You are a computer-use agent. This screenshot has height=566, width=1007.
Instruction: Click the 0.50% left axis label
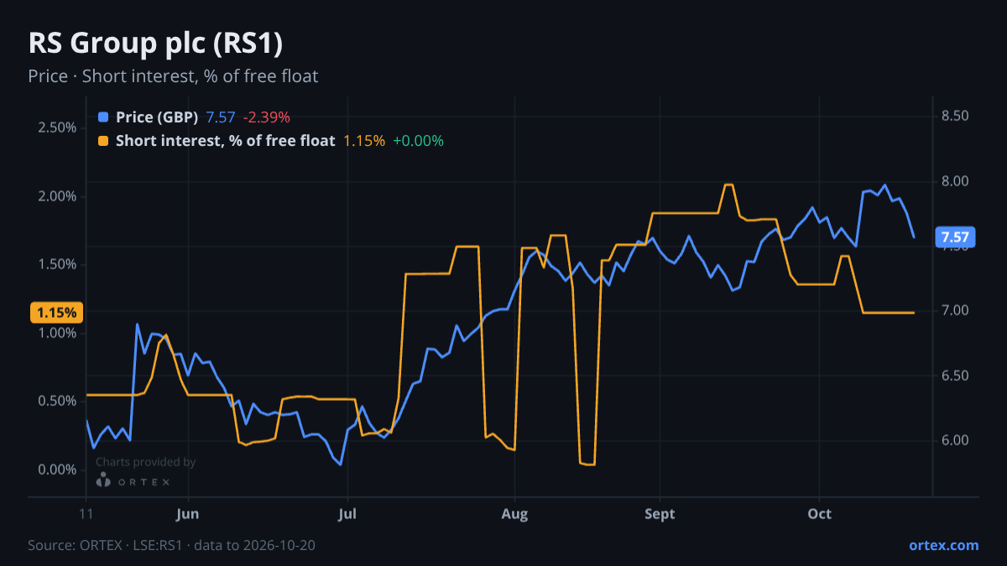coord(57,401)
